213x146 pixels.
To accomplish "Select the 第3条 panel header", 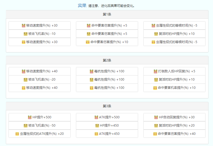I will (x=107, y=106).
